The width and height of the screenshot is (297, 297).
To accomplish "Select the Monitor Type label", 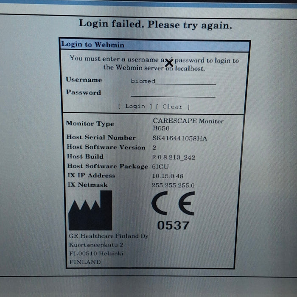I will tap(90, 124).
